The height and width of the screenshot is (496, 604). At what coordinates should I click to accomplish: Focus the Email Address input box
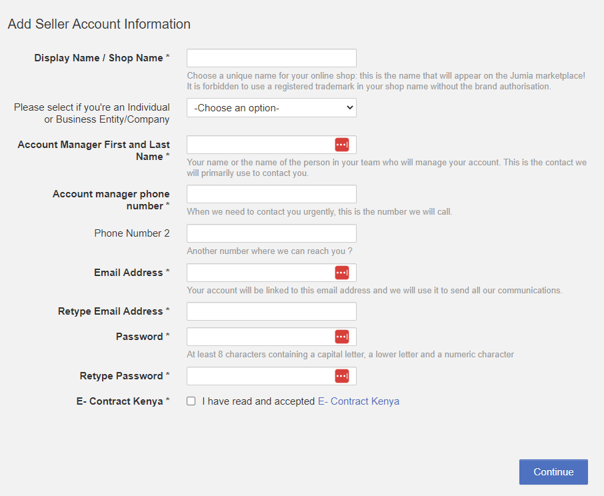[x=260, y=273]
